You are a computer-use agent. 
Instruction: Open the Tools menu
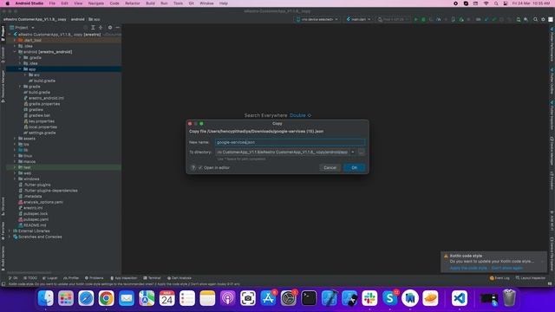[178, 3]
